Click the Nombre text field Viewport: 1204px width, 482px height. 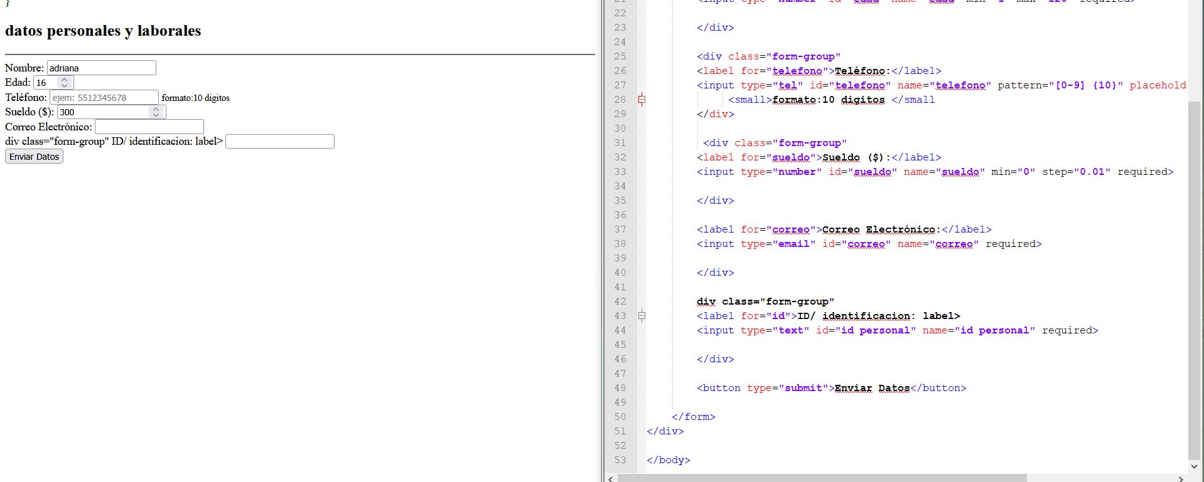pos(101,68)
